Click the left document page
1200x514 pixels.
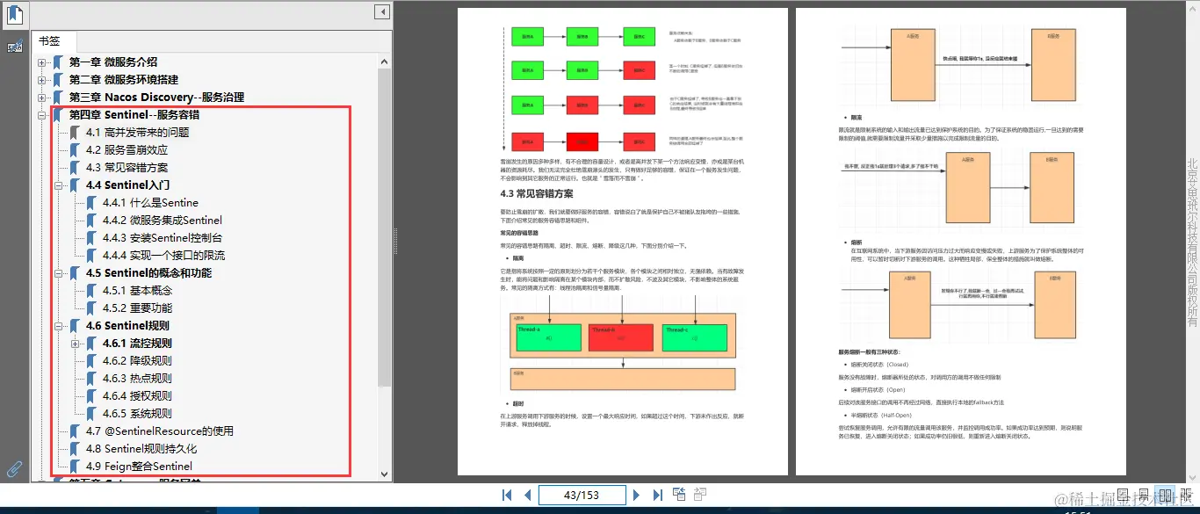coord(621,243)
